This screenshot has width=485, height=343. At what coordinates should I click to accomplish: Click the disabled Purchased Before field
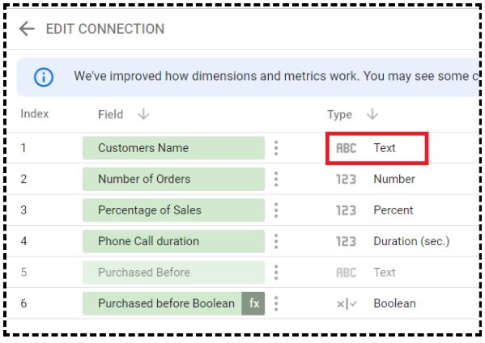coord(173,273)
